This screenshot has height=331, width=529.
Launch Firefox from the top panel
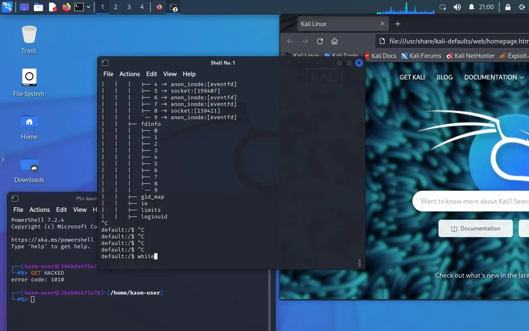click(67, 7)
